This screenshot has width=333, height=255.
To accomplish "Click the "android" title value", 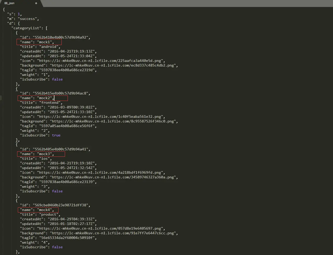I will 49,47.
